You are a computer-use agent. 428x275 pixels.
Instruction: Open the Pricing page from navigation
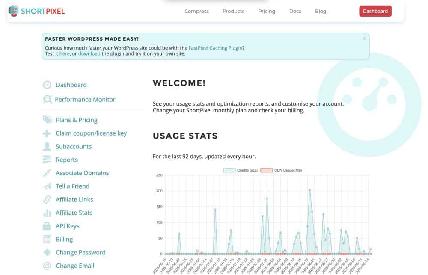[267, 12]
